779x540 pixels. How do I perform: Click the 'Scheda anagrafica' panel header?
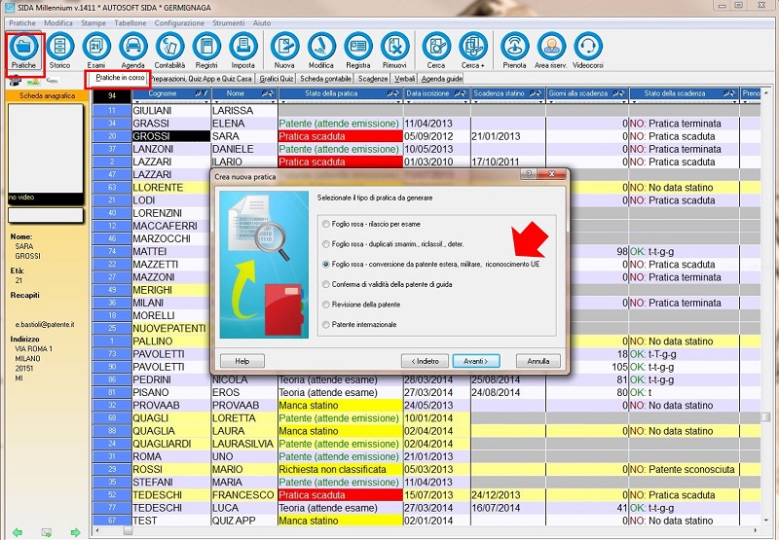coord(46,96)
